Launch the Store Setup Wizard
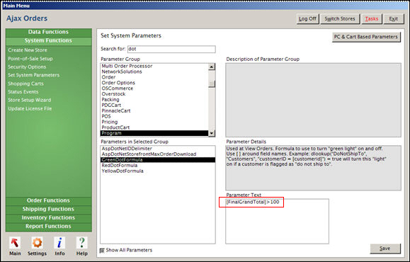The image size is (410, 262). (x=30, y=100)
